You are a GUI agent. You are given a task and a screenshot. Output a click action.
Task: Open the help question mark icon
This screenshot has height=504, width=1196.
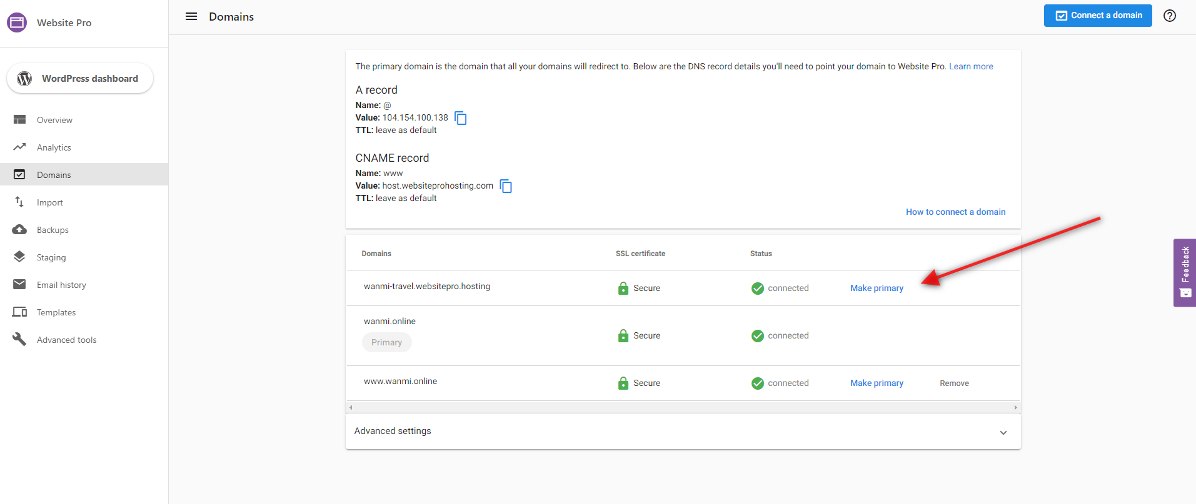pyautogui.click(x=1170, y=16)
